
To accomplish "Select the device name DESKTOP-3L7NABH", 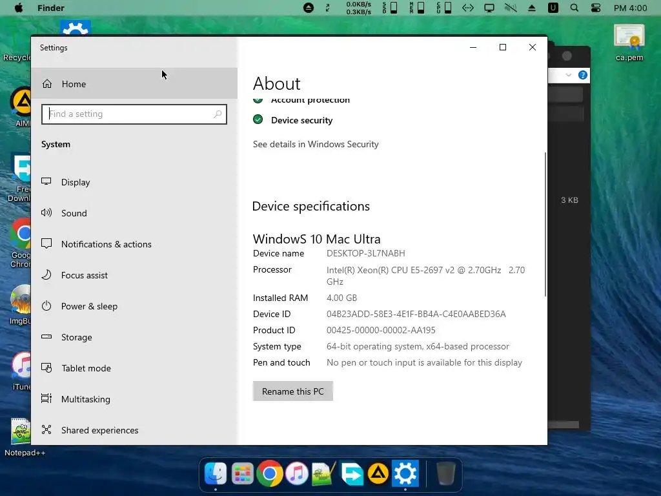I will coord(366,253).
